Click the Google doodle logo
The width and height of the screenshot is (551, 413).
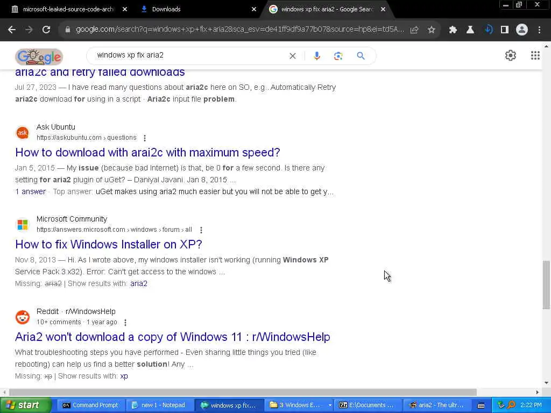coord(39,56)
